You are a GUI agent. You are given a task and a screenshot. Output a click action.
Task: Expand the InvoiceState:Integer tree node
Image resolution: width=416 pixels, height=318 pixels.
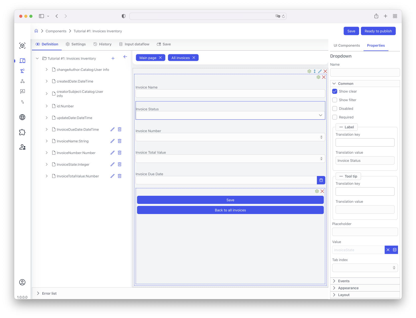(47, 164)
